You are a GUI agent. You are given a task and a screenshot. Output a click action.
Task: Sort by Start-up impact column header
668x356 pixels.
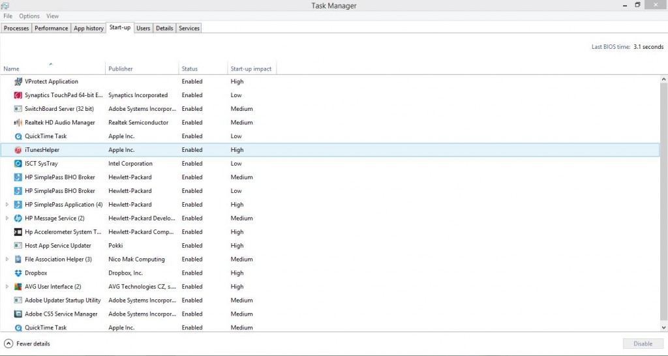coord(252,68)
